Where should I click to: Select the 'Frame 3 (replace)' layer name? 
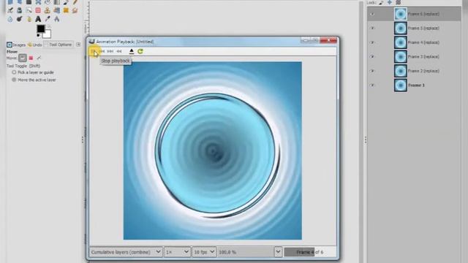tap(423, 57)
